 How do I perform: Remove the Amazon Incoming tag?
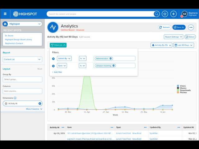pos(113,65)
